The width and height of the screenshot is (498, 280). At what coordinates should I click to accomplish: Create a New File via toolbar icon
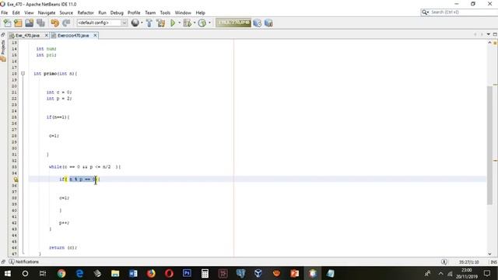click(x=7, y=23)
